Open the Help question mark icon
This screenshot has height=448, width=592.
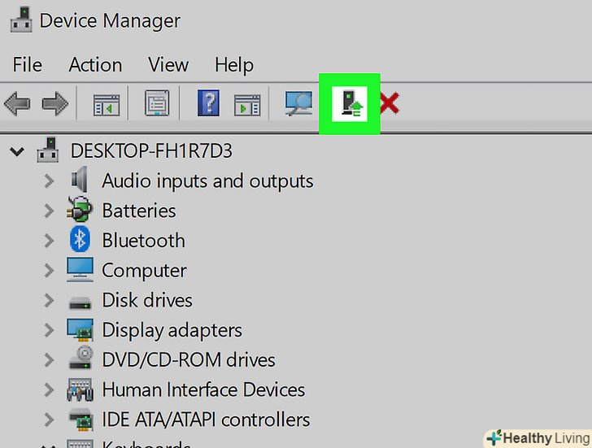click(x=208, y=102)
